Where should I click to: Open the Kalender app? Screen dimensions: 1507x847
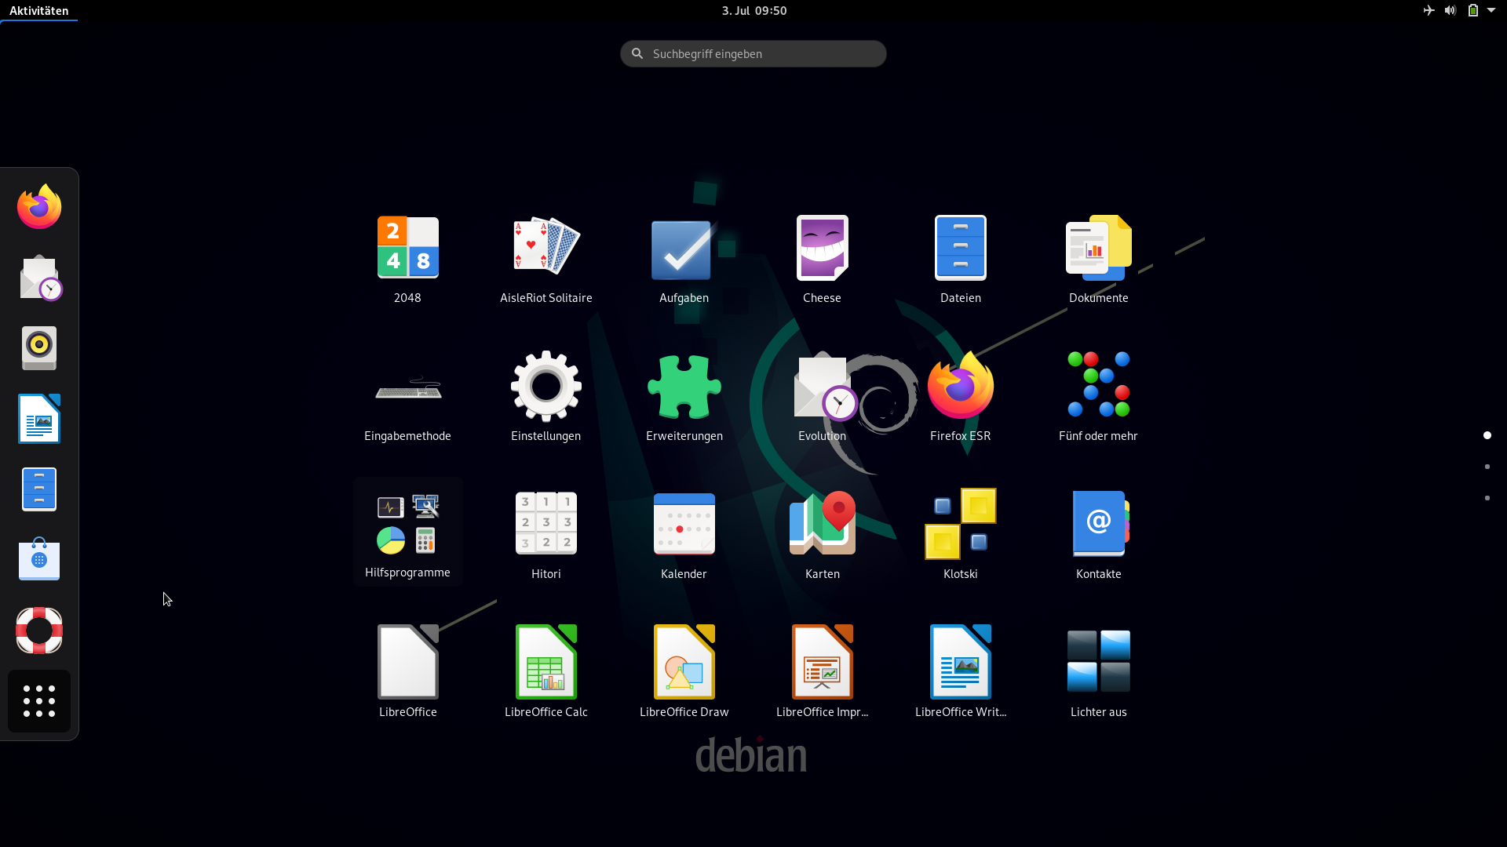click(684, 536)
